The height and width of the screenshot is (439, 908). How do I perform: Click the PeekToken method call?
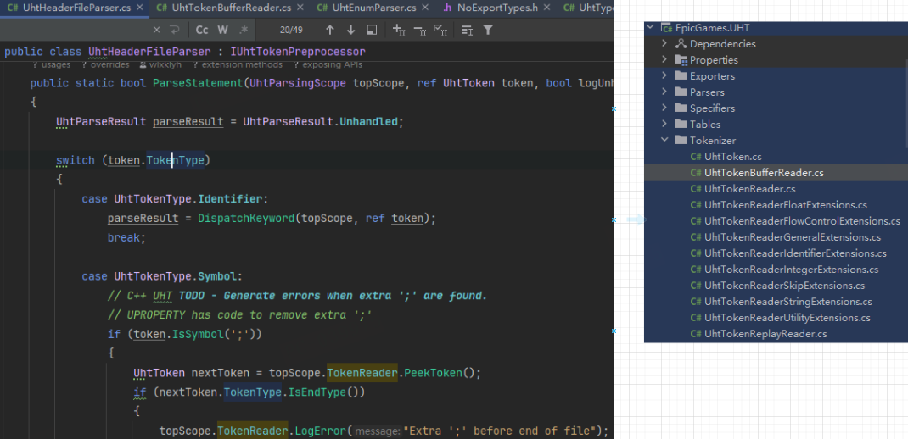pos(433,373)
